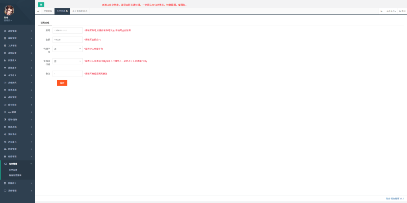Switch to the 后台充值查询 tab
The image size is (407, 203).
pos(79,11)
